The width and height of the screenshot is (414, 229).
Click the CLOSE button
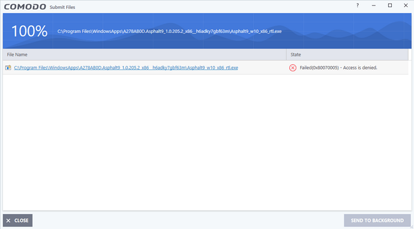pos(17,220)
